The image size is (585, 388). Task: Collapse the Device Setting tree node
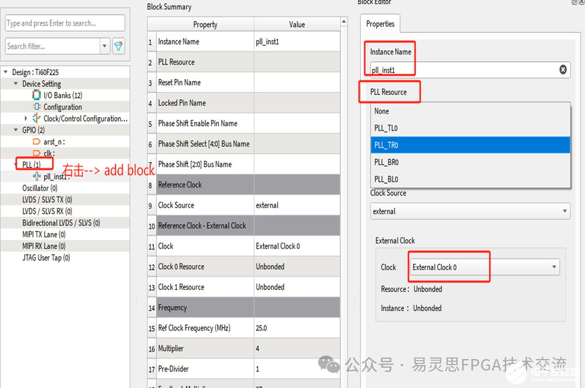click(16, 84)
